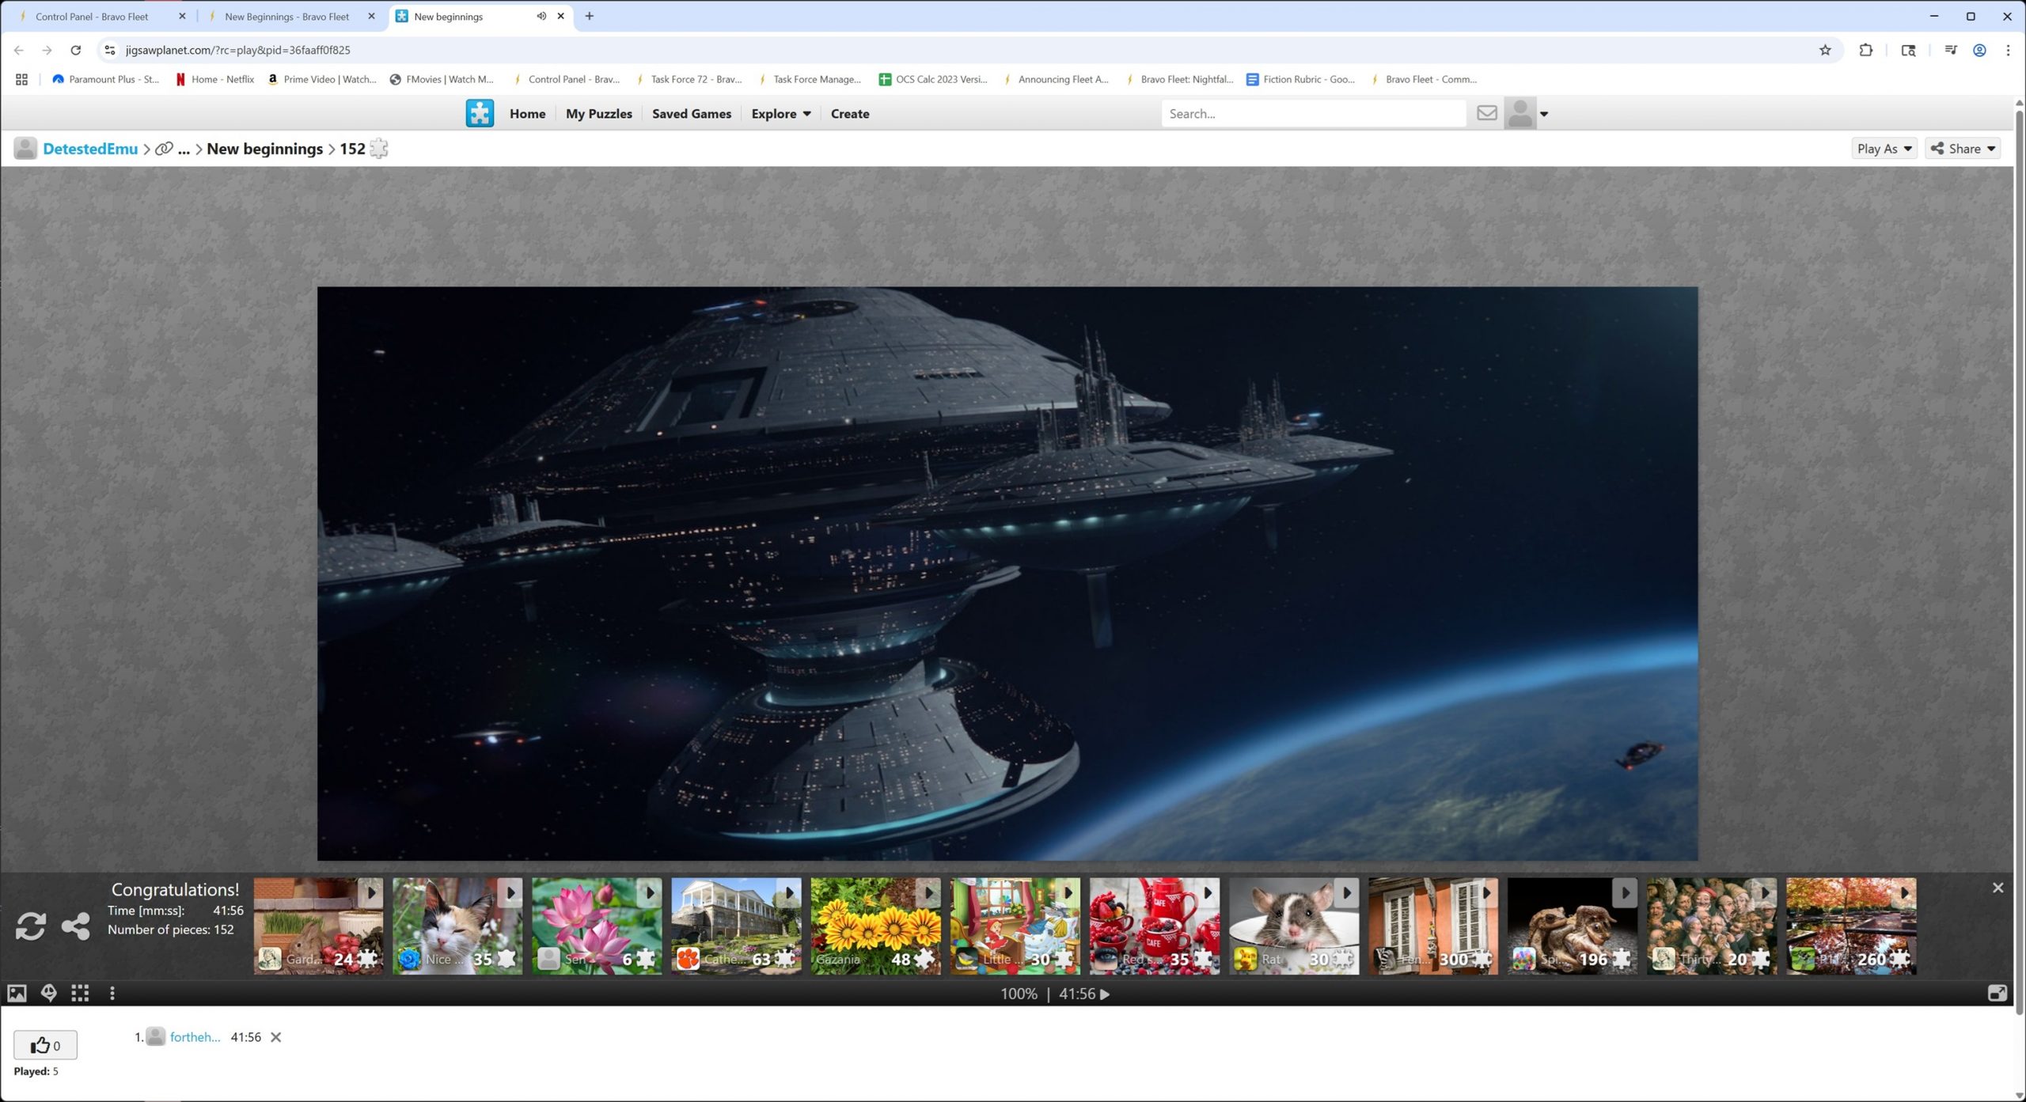Viewport: 2026px width, 1102px height.
Task: Open Paramount Plus bookmark
Action: (x=106, y=79)
